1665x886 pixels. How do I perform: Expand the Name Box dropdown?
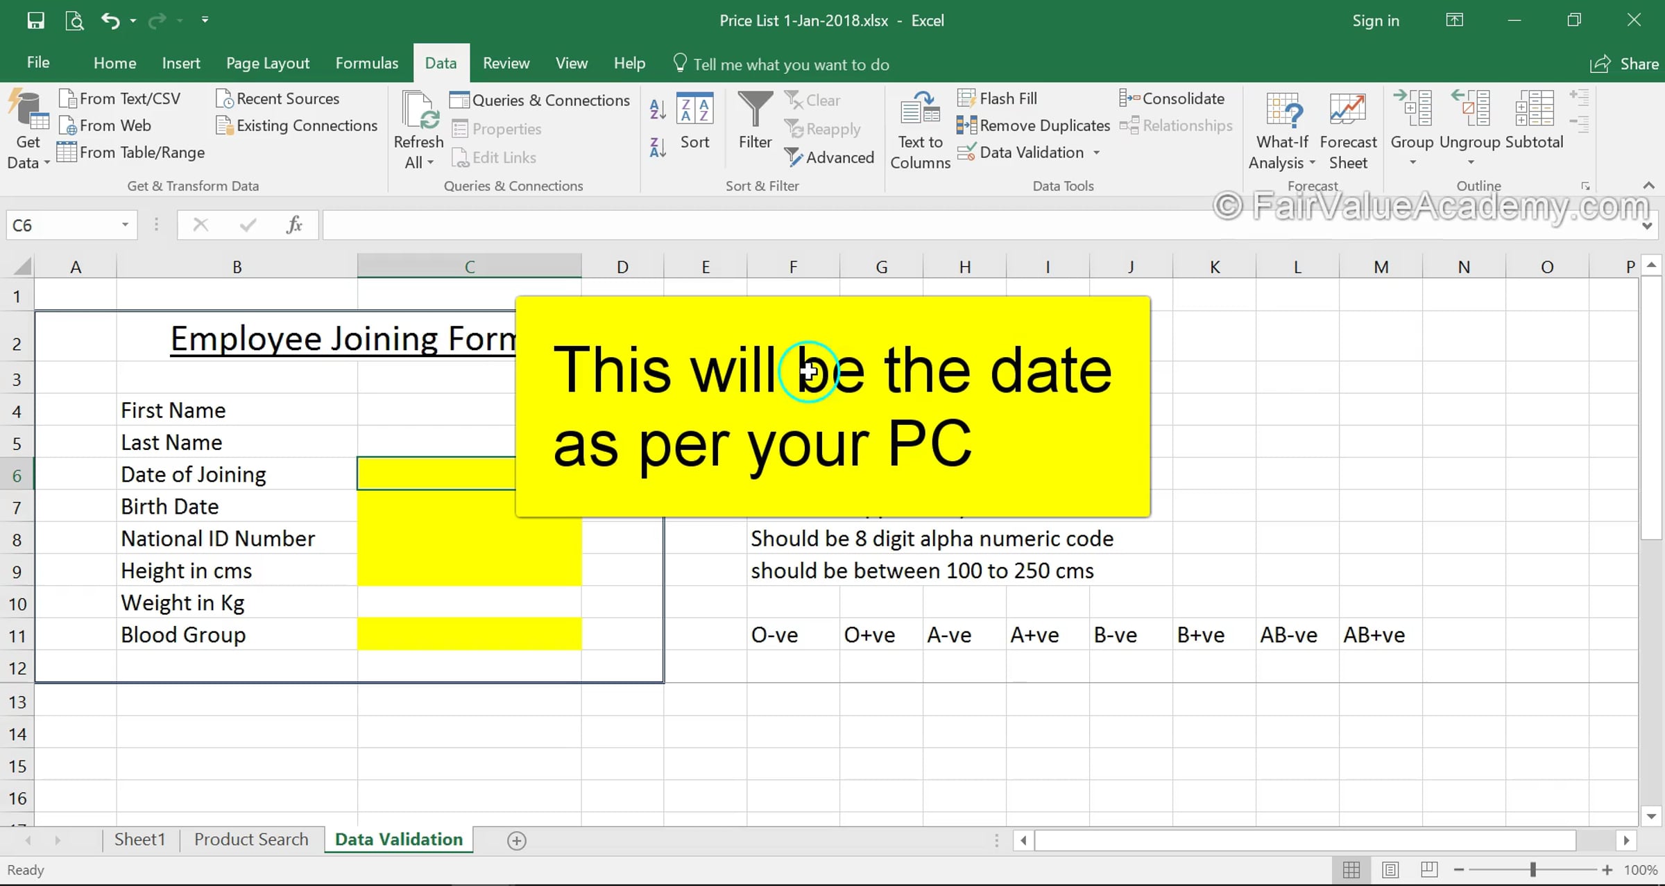pyautogui.click(x=125, y=225)
